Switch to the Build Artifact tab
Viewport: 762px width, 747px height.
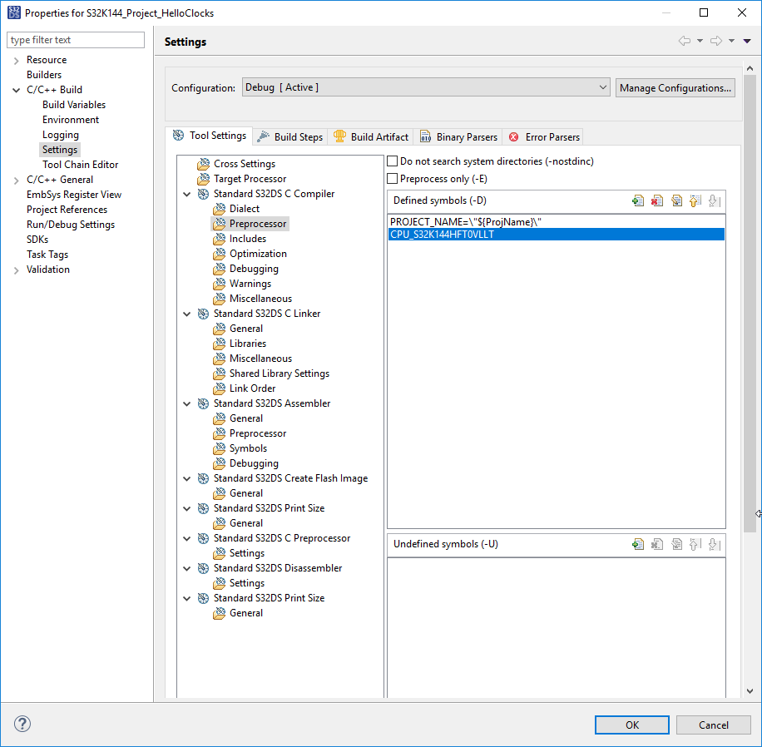[371, 137]
